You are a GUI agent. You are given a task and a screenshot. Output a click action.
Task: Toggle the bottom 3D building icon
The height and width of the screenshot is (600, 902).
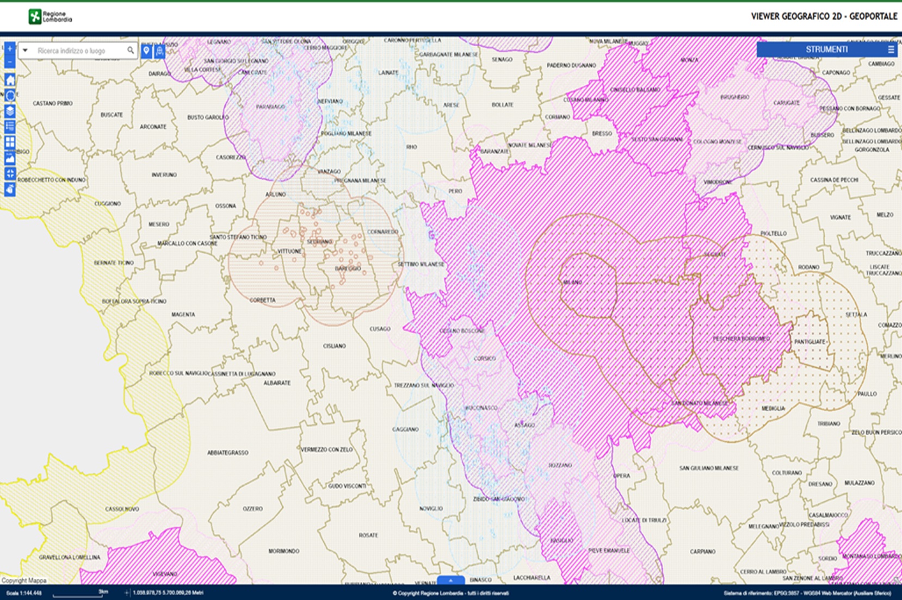pyautogui.click(x=9, y=188)
